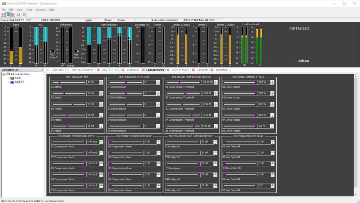Click the question mark help toolbar icon
Screen dimensions: 360x203
click(x=25, y=15)
